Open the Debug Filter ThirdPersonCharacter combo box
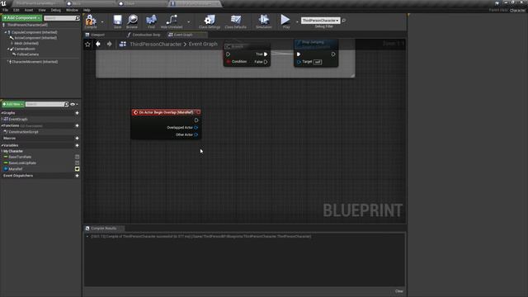Screen dimensions: 528x297 pyautogui.click(x=320, y=21)
